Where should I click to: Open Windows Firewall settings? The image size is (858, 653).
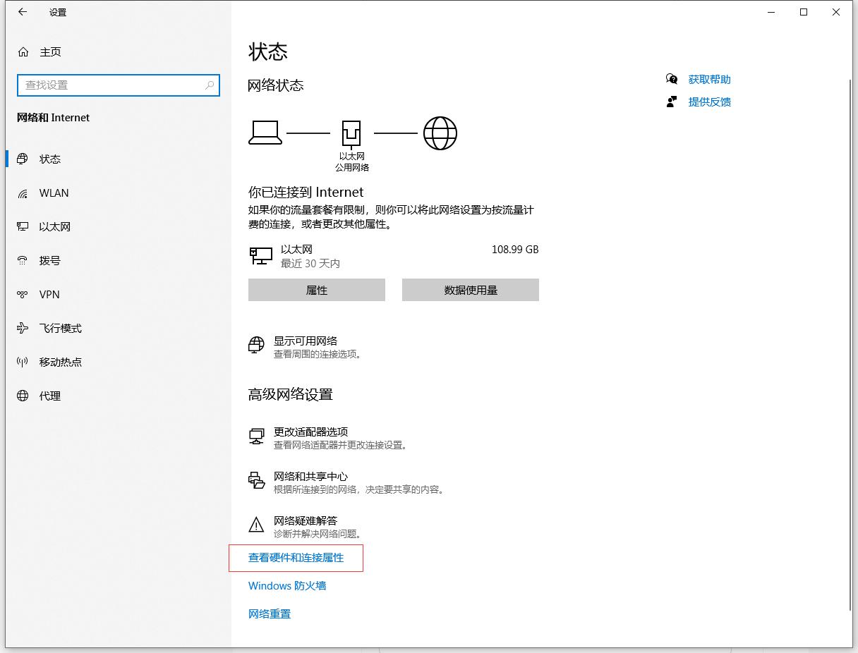pos(288,585)
